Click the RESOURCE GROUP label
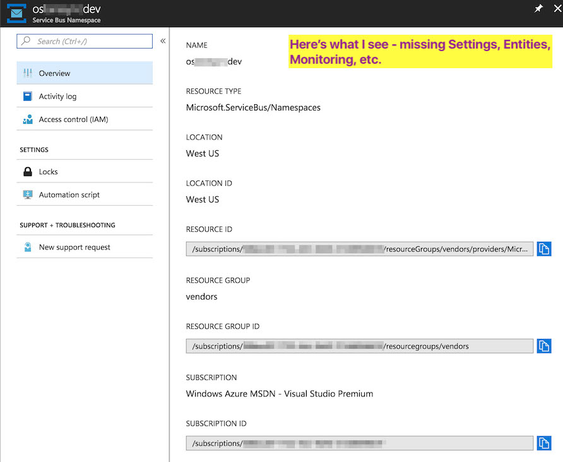Image resolution: width=563 pixels, height=462 pixels. [218, 280]
